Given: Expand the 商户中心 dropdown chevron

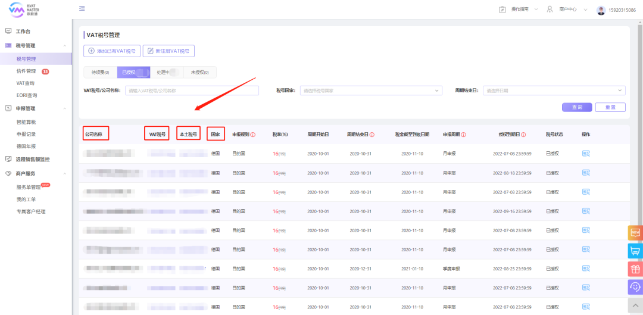Looking at the screenshot, I should pos(585,9).
